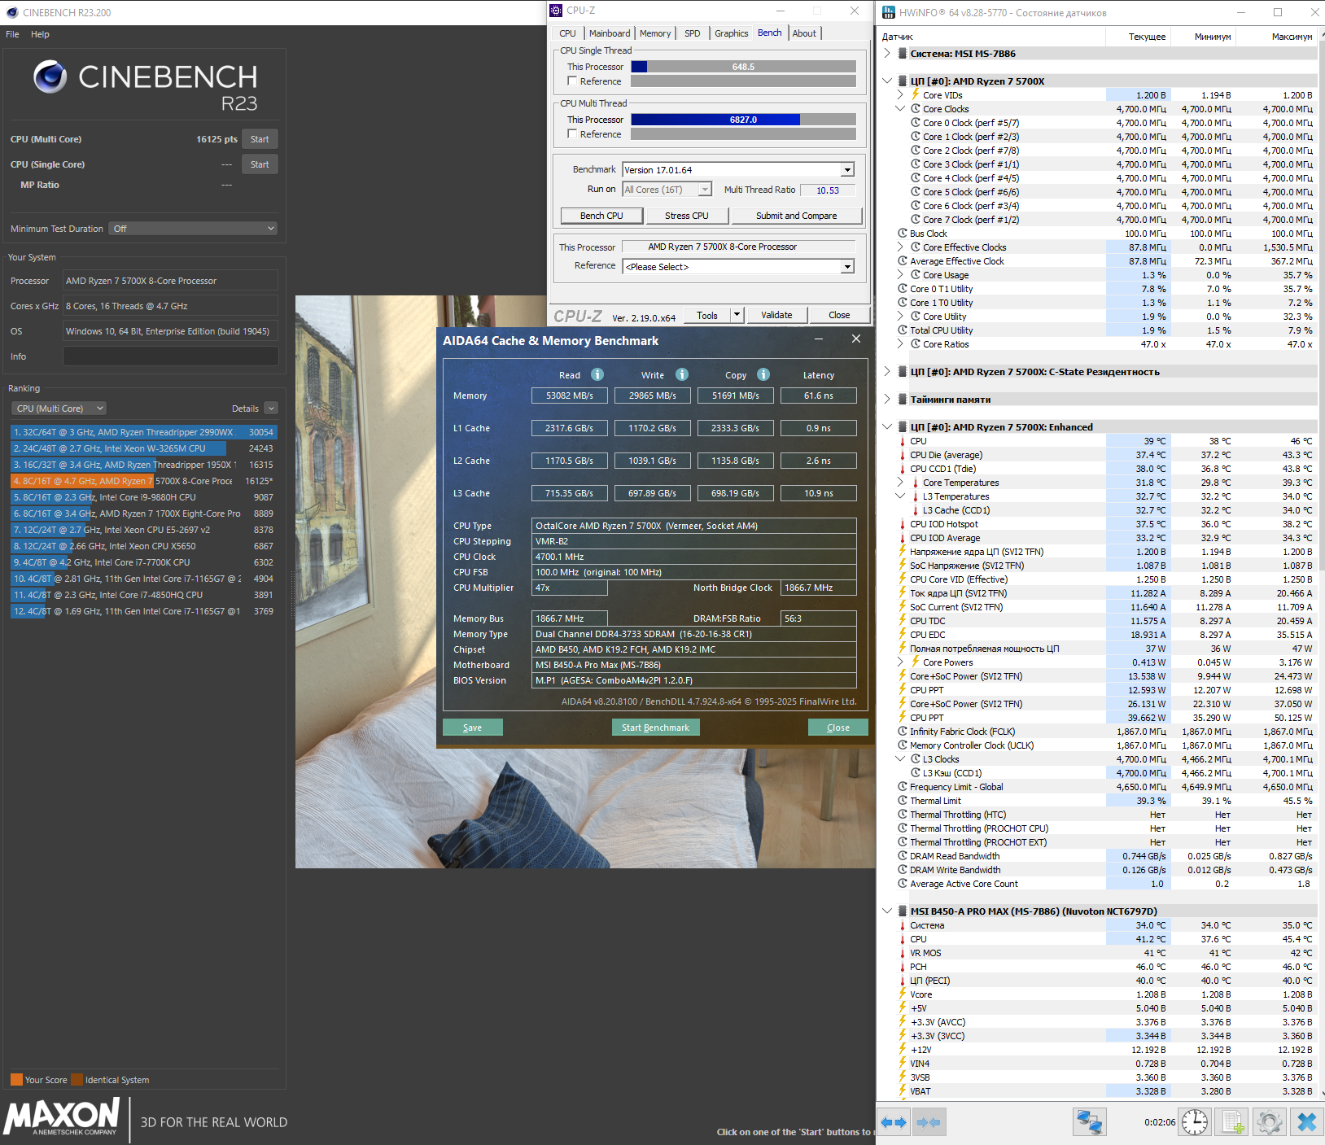Expand the Тайминги памяти section

pyautogui.click(x=887, y=400)
